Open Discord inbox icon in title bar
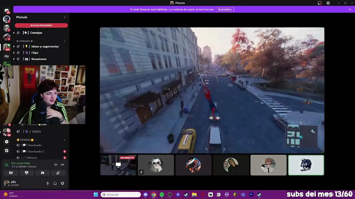The image size is (355, 199). pos(320,3)
